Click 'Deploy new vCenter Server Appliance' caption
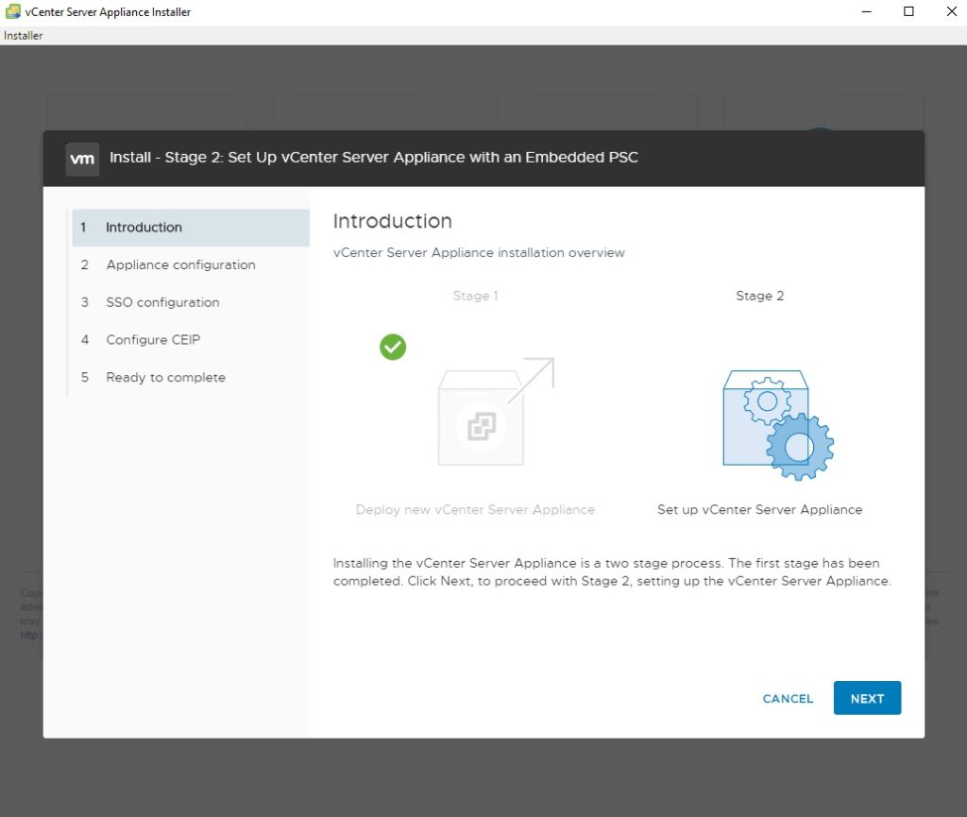The width and height of the screenshot is (967, 817). [x=475, y=510]
